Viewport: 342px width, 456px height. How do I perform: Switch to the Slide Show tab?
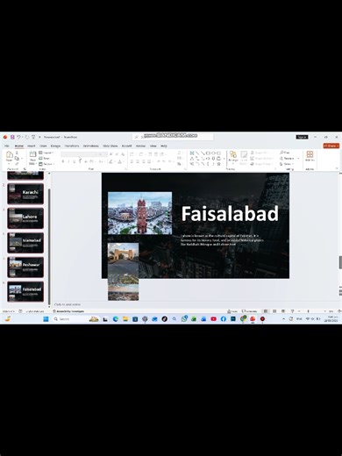click(110, 146)
